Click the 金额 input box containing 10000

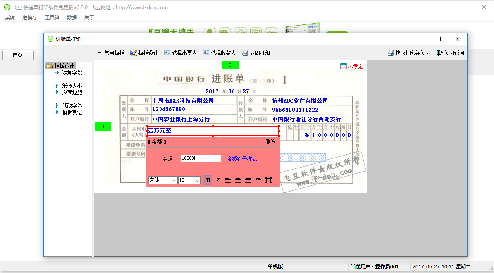[x=201, y=158]
